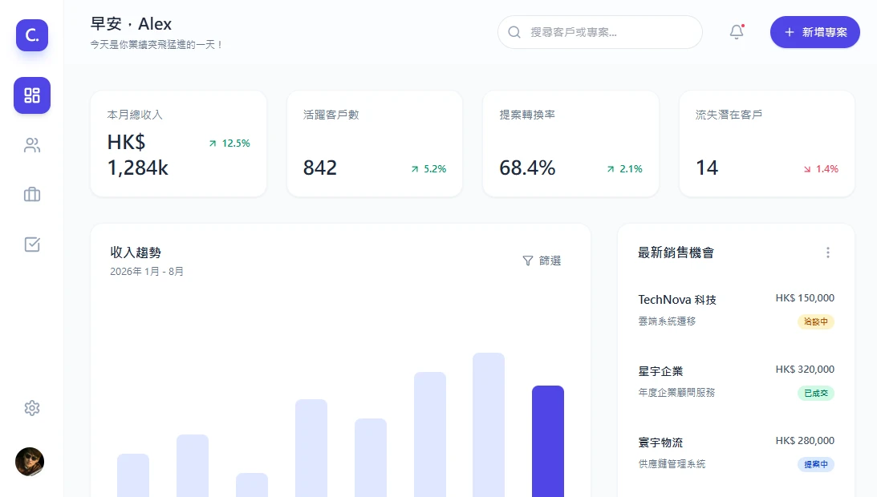Click the user avatar at bottom left
Viewport: 877px width, 497px height.
point(30,462)
